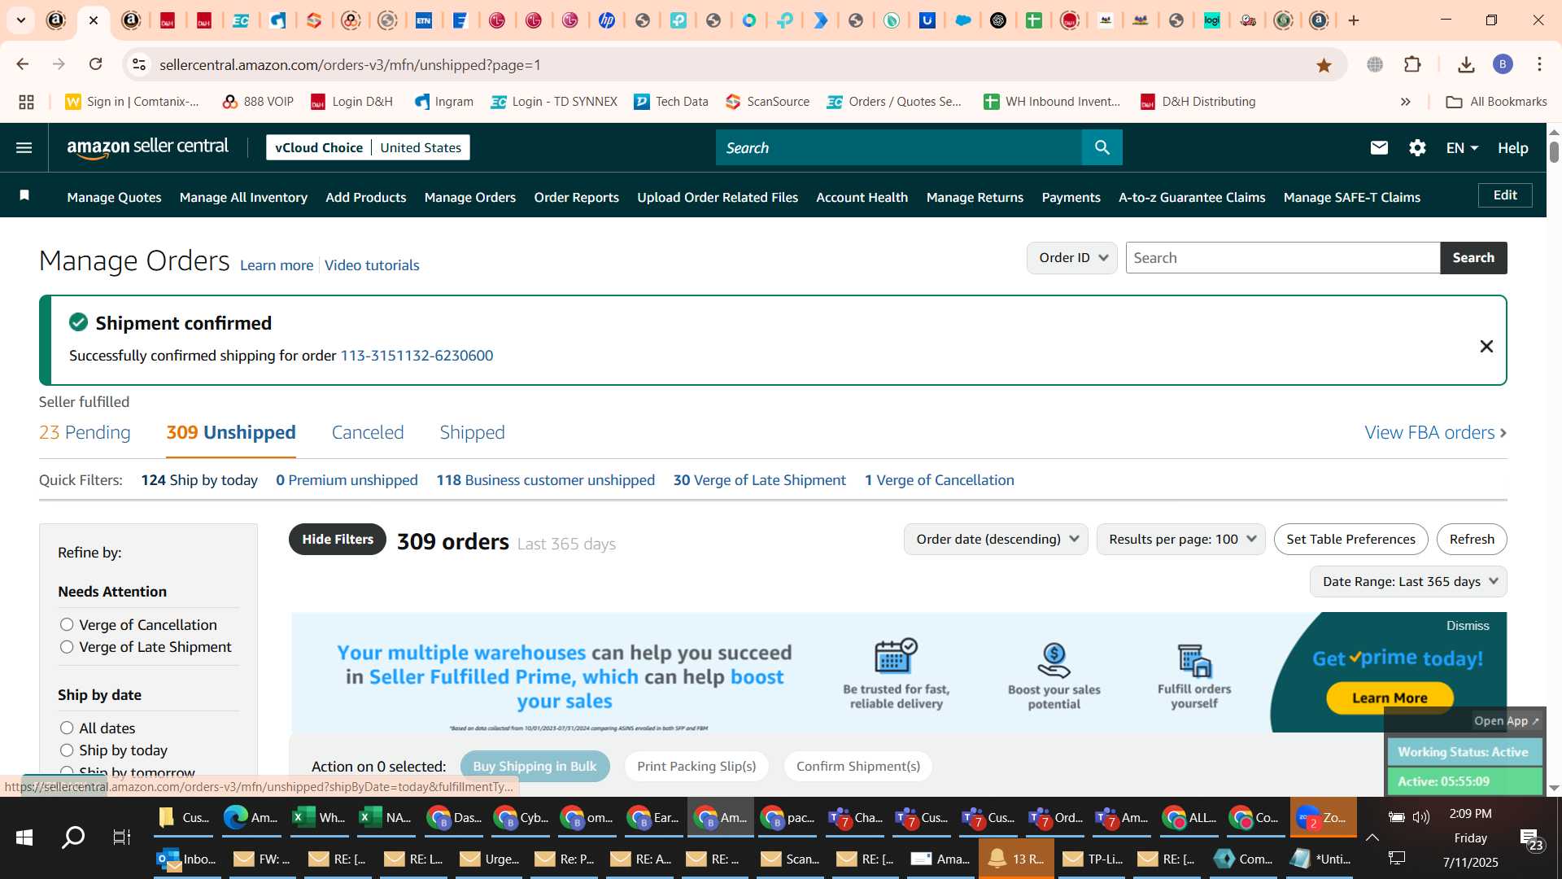Click the bookmark flag icon in navigation bar
This screenshot has height=879, width=1562.
24,195
